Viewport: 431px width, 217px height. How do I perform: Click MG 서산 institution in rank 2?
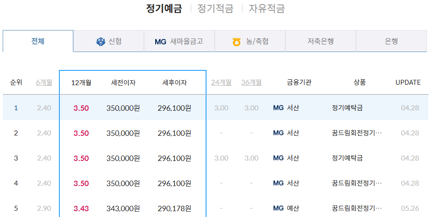(x=286, y=133)
